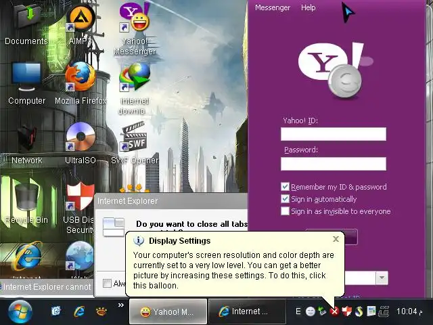This screenshot has height=325, width=433.
Task: Click the Windows Start orb
Action: (20, 311)
